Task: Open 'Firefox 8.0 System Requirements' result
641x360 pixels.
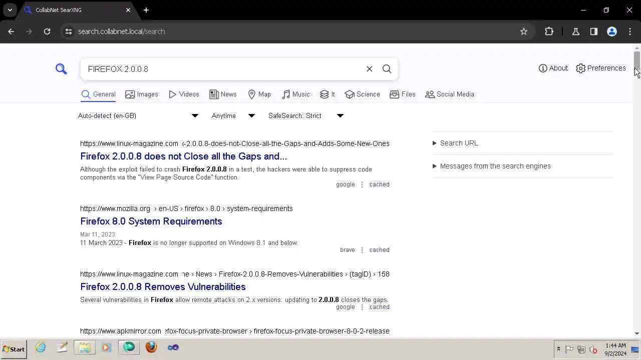Action: pos(151,221)
